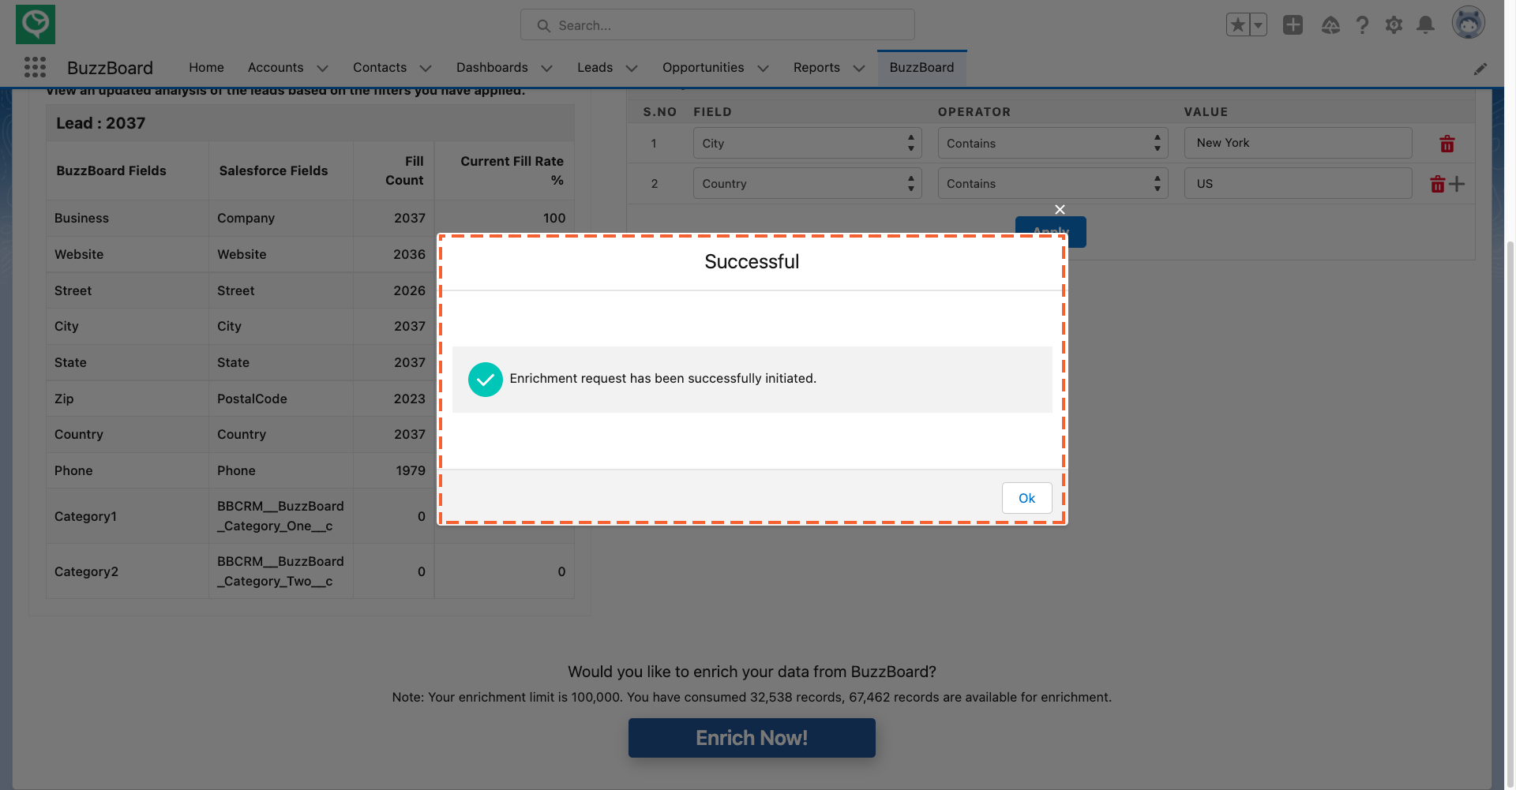The width and height of the screenshot is (1516, 790).
Task: Open the City field dropdown
Action: click(807, 144)
